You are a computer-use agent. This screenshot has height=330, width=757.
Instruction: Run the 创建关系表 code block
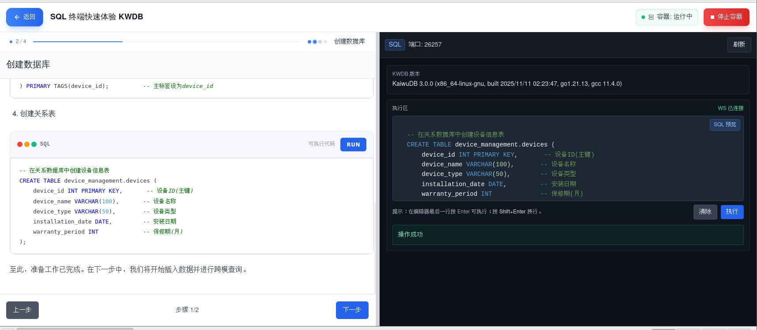coord(353,144)
